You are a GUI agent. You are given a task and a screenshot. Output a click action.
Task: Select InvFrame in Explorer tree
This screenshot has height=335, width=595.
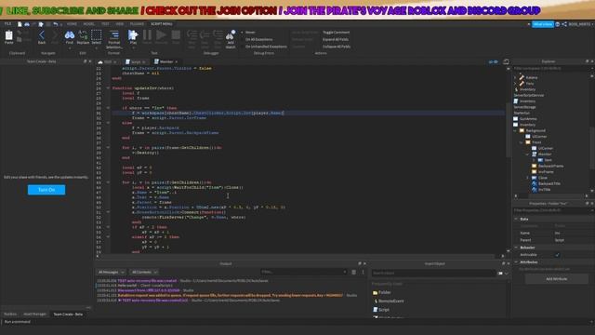pyautogui.click(x=543, y=172)
